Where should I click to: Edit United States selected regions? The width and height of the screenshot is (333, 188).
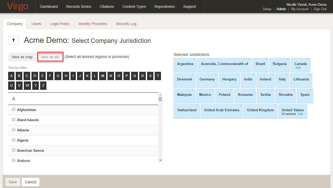tap(300, 114)
